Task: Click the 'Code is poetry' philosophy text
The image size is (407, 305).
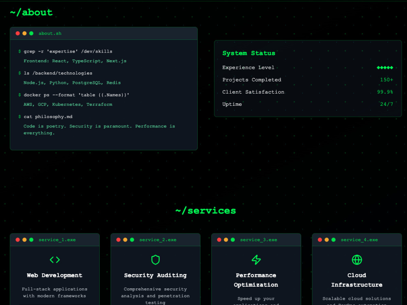Action: pos(99,129)
